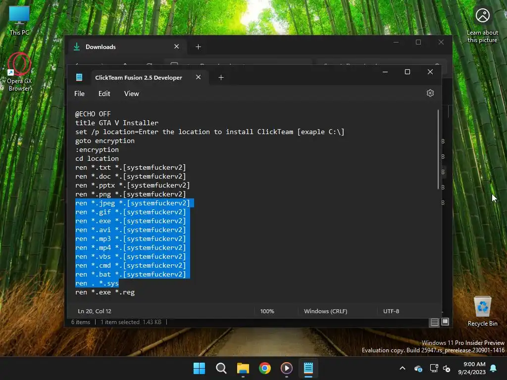Switch File Explorer to large icons view
Viewport: 507px width, 380px height.
tap(445, 322)
